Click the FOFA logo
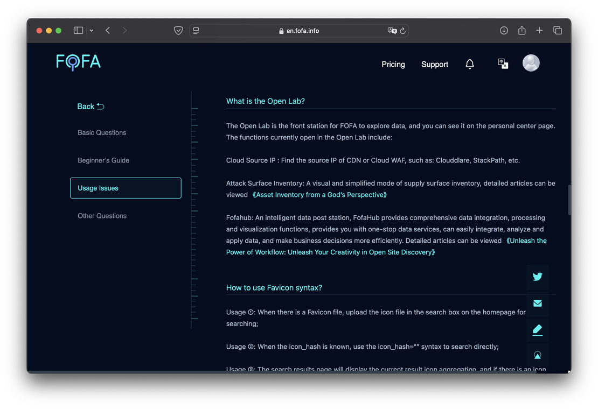This screenshot has height=409, width=598. [79, 62]
